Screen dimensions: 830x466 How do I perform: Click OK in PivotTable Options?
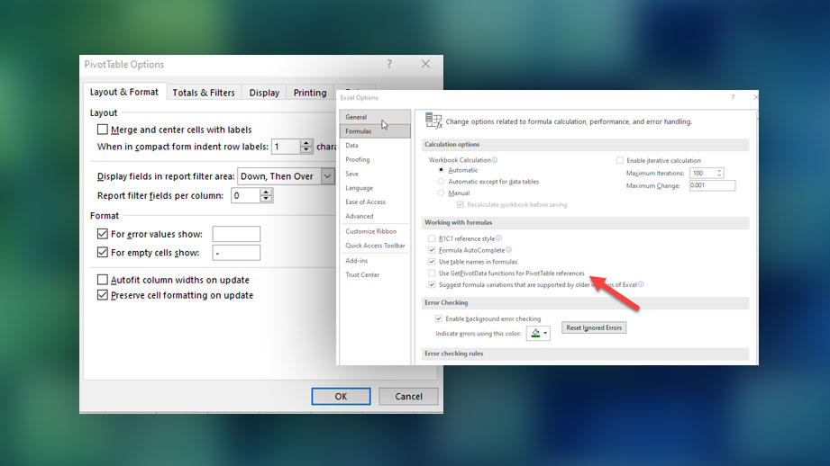coord(341,396)
